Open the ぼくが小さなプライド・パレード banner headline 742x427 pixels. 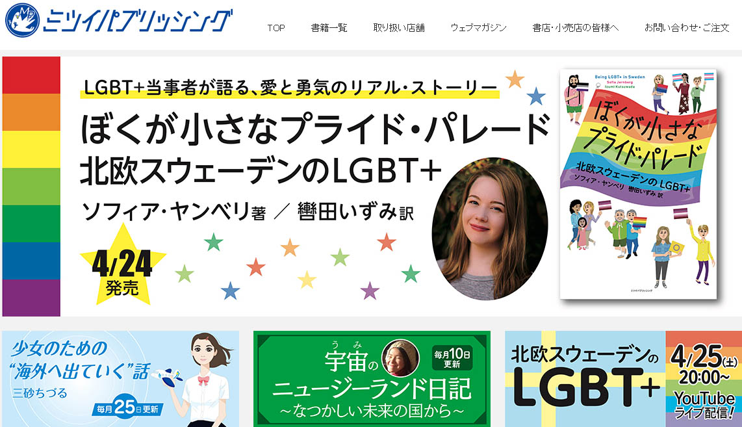(x=314, y=129)
